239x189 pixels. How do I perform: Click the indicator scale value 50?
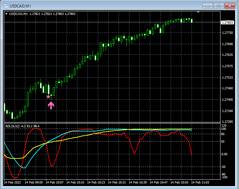click(x=223, y=142)
